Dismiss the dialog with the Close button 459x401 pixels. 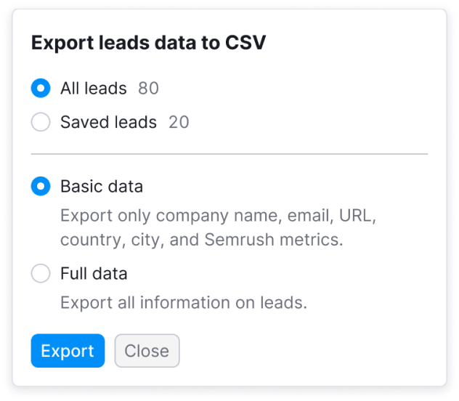pos(147,351)
